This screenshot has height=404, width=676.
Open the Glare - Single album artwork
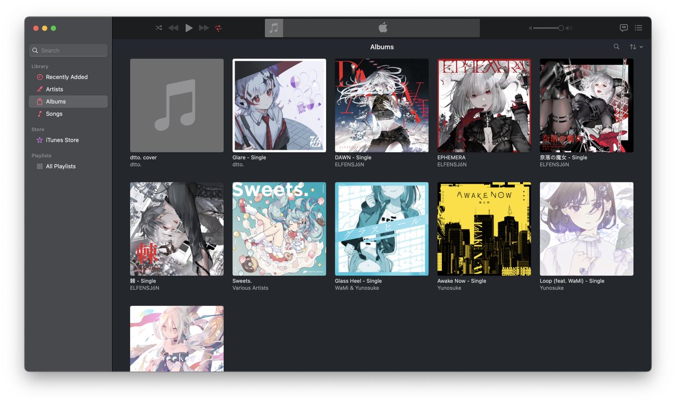coord(279,105)
